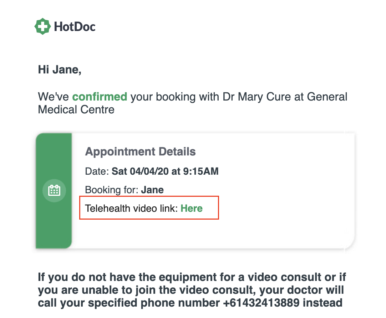Click the "Booking for:" label
This screenshot has width=386, height=318.
[111, 190]
